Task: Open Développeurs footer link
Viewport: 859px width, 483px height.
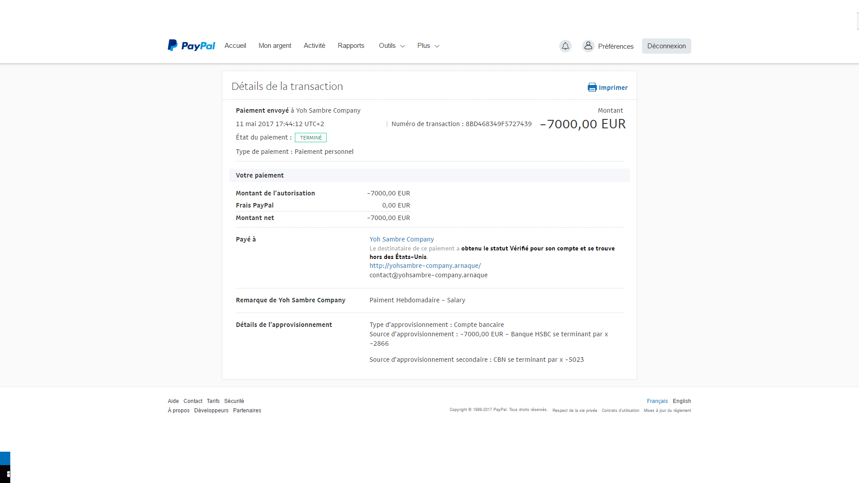Action: click(x=211, y=411)
